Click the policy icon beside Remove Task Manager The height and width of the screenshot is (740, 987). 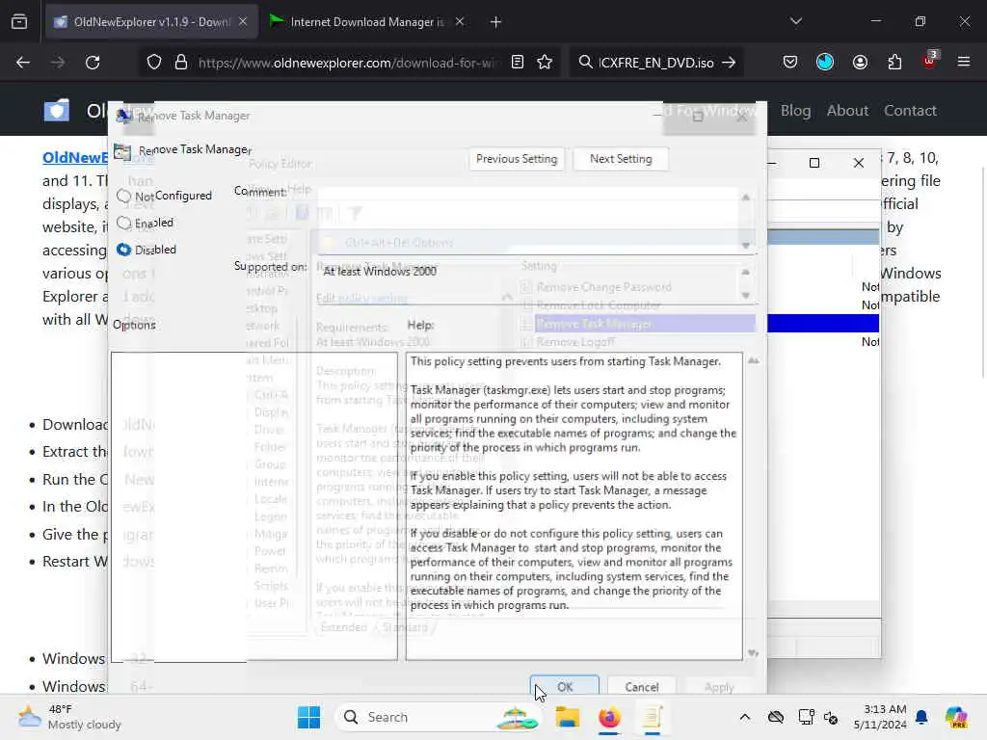122,151
